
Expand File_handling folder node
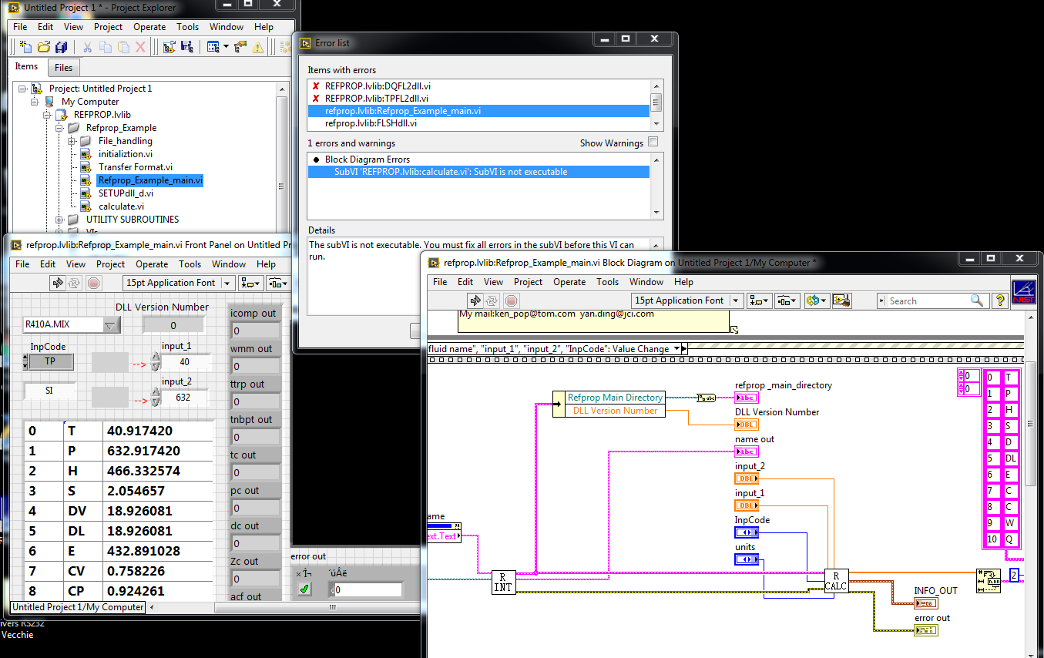tap(72, 141)
